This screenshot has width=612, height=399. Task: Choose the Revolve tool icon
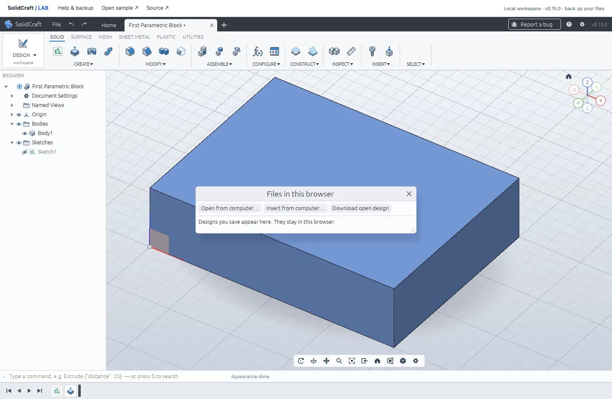click(92, 51)
